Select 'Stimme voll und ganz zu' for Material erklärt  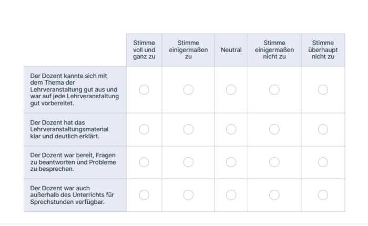coord(144,129)
